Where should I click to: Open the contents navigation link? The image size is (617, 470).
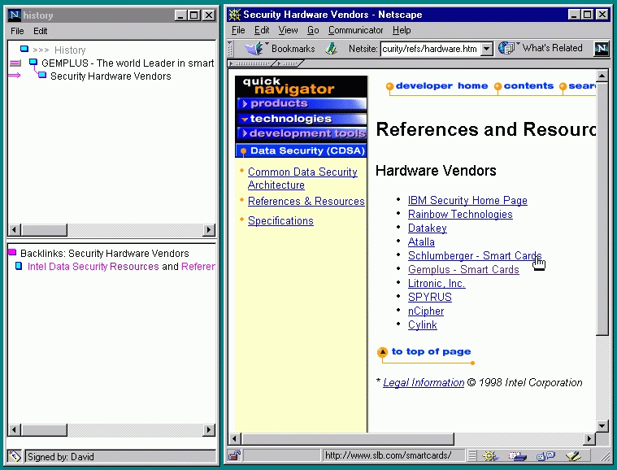click(528, 86)
